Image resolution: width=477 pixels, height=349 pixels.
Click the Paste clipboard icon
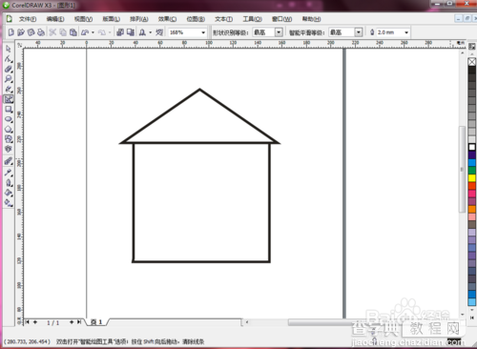coord(73,32)
